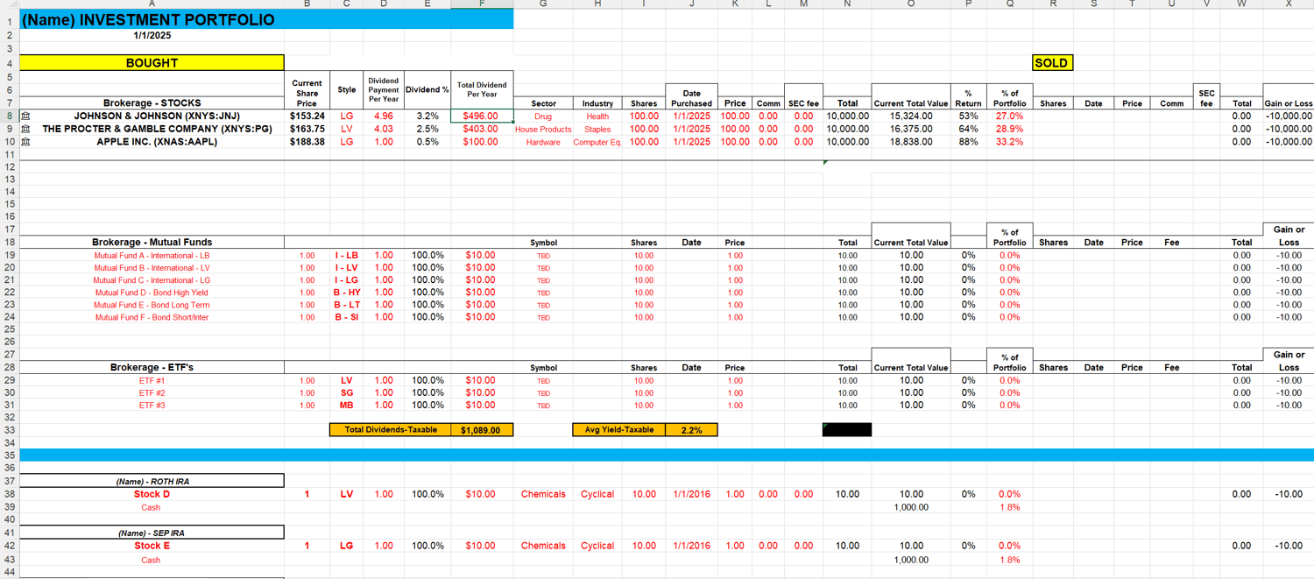
Task: Select the 'Total Dividends-Taxable' label cell
Action: click(x=390, y=430)
